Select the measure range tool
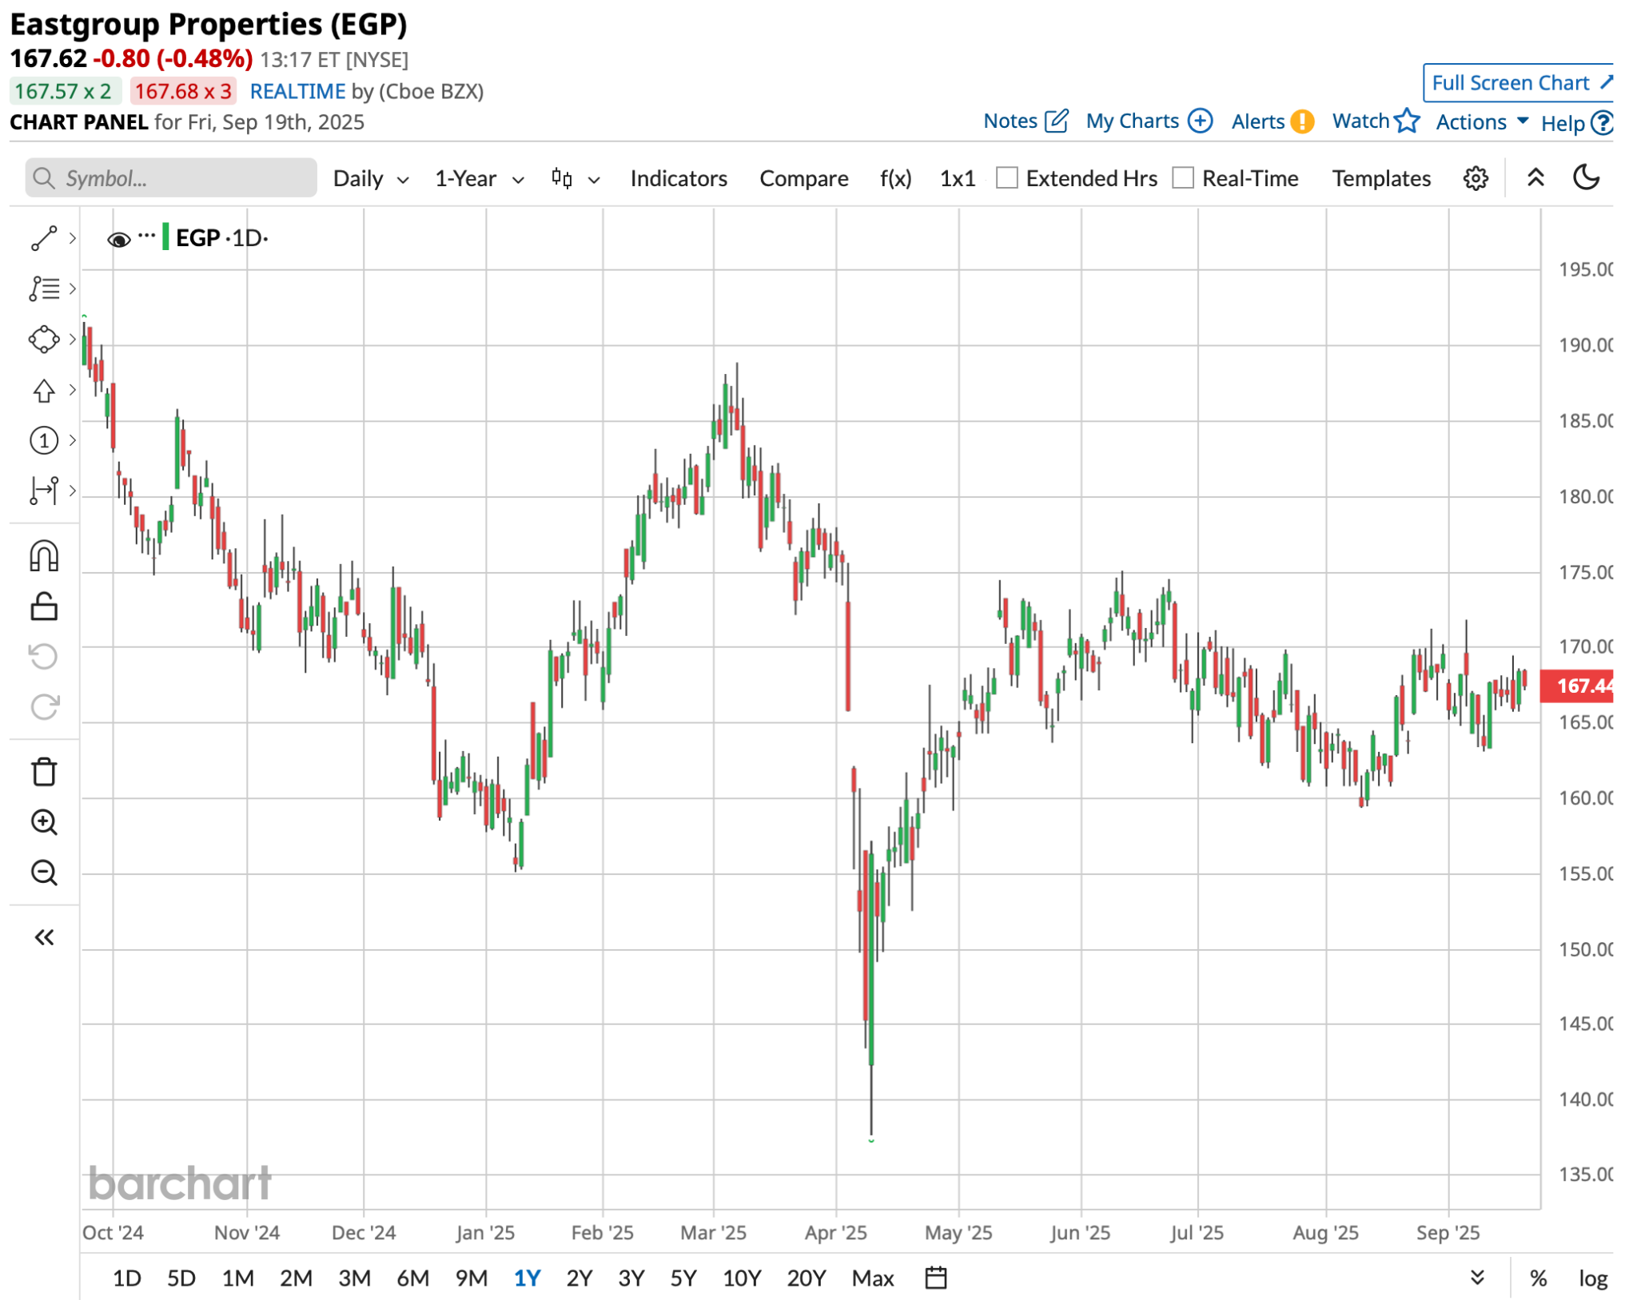Viewport: 1637px width, 1300px height. [x=44, y=491]
